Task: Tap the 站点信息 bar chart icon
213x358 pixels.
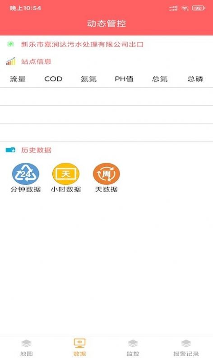Action: (x=11, y=61)
